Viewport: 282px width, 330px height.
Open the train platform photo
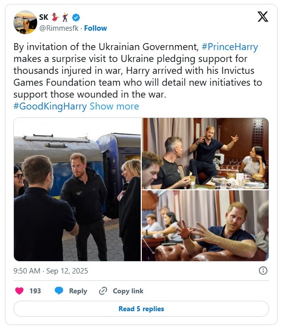(x=77, y=189)
